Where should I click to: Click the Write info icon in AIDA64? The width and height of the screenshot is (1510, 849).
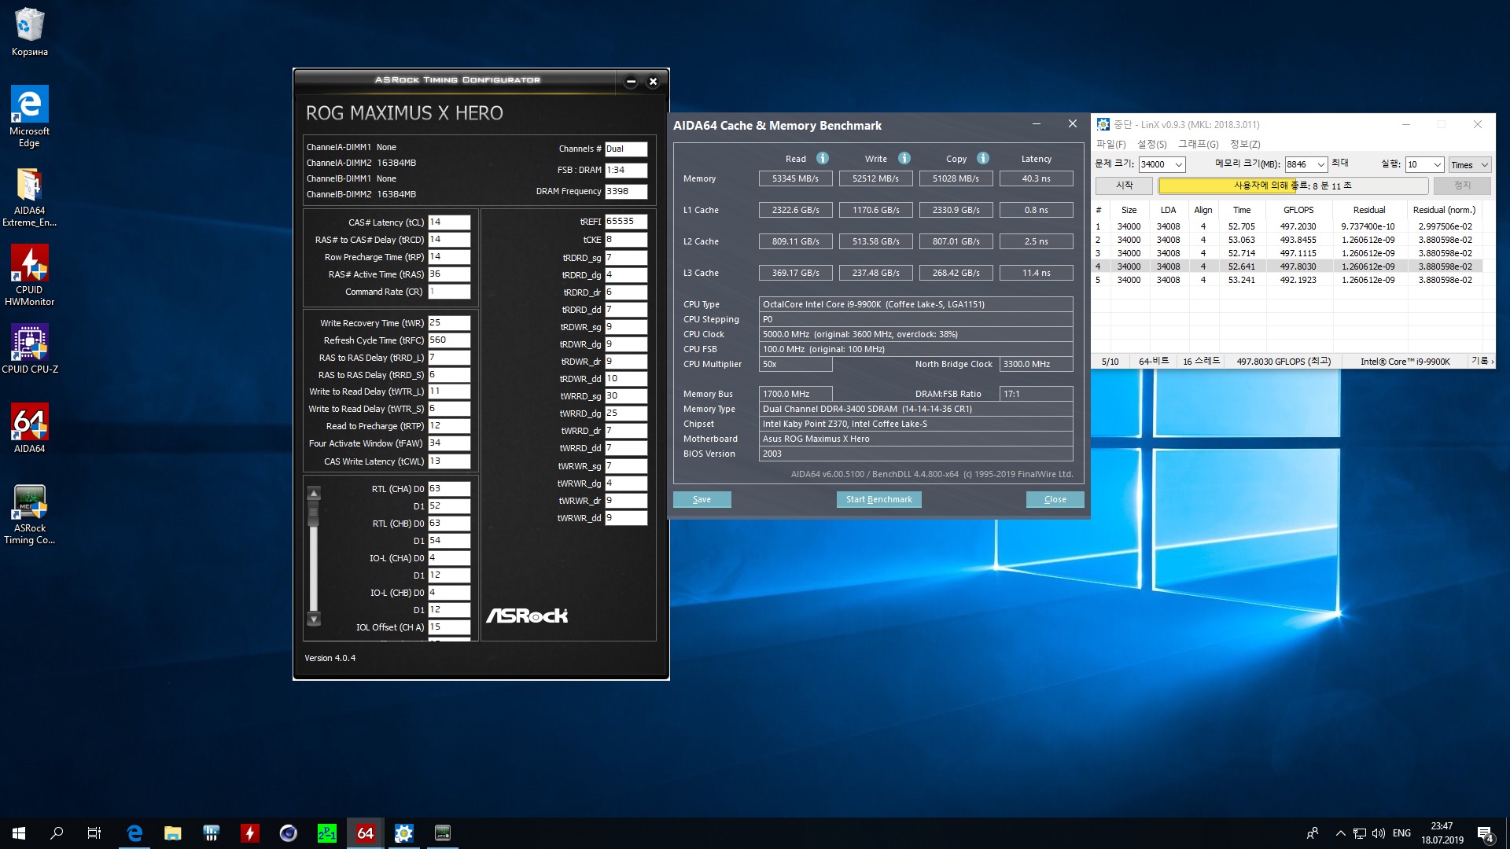tap(904, 158)
